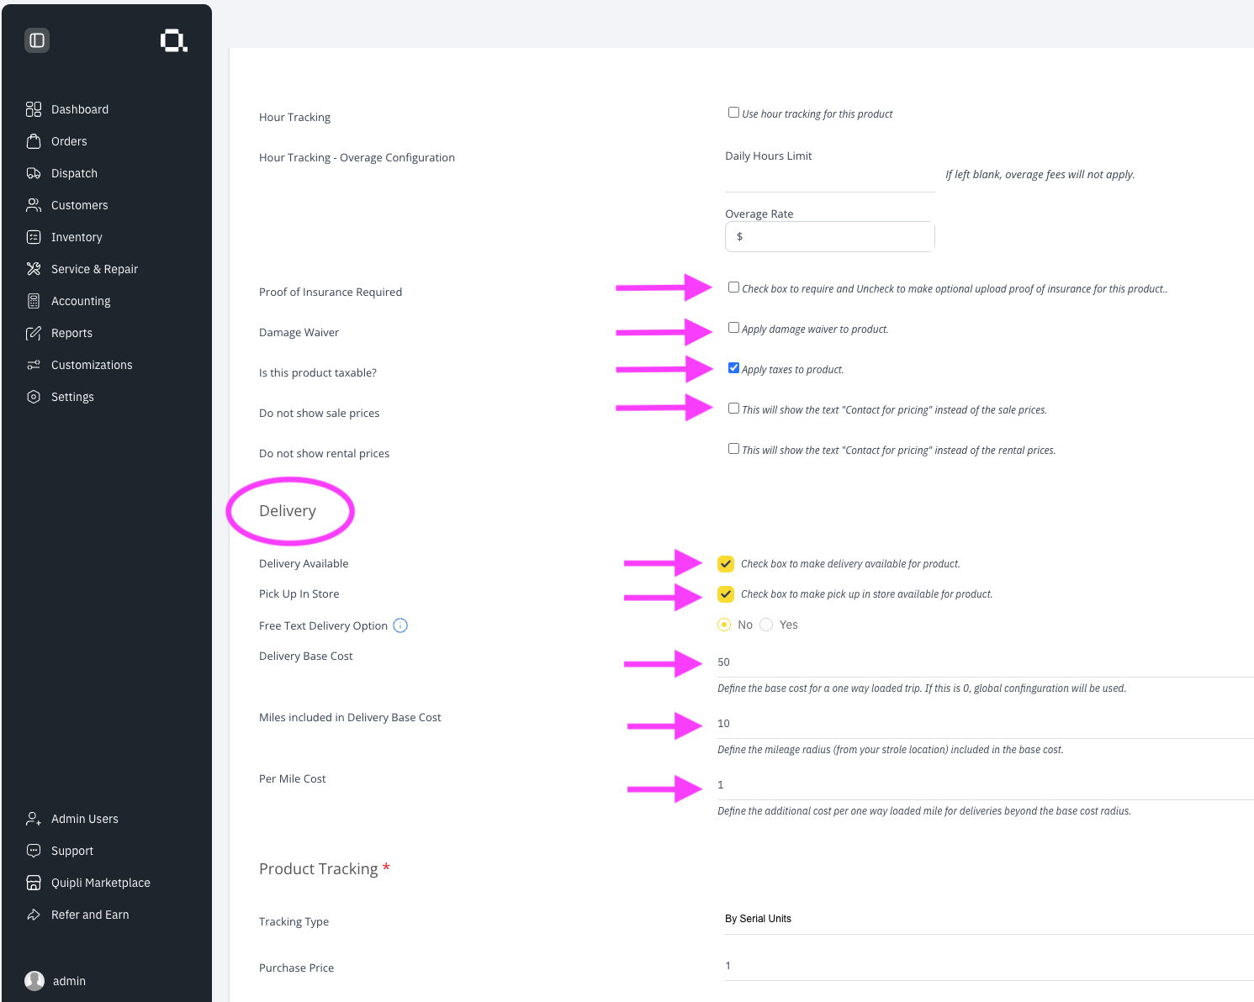Click the Quipli logo icon
The height and width of the screenshot is (1002, 1254).
tap(173, 40)
